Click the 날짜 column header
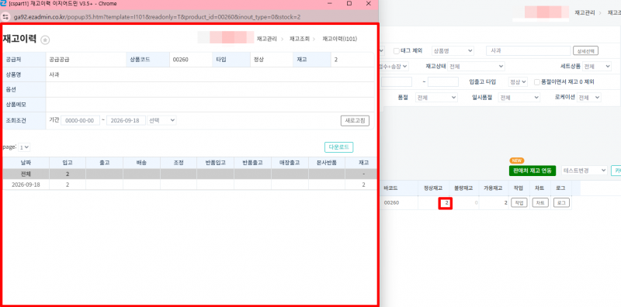 coord(26,163)
